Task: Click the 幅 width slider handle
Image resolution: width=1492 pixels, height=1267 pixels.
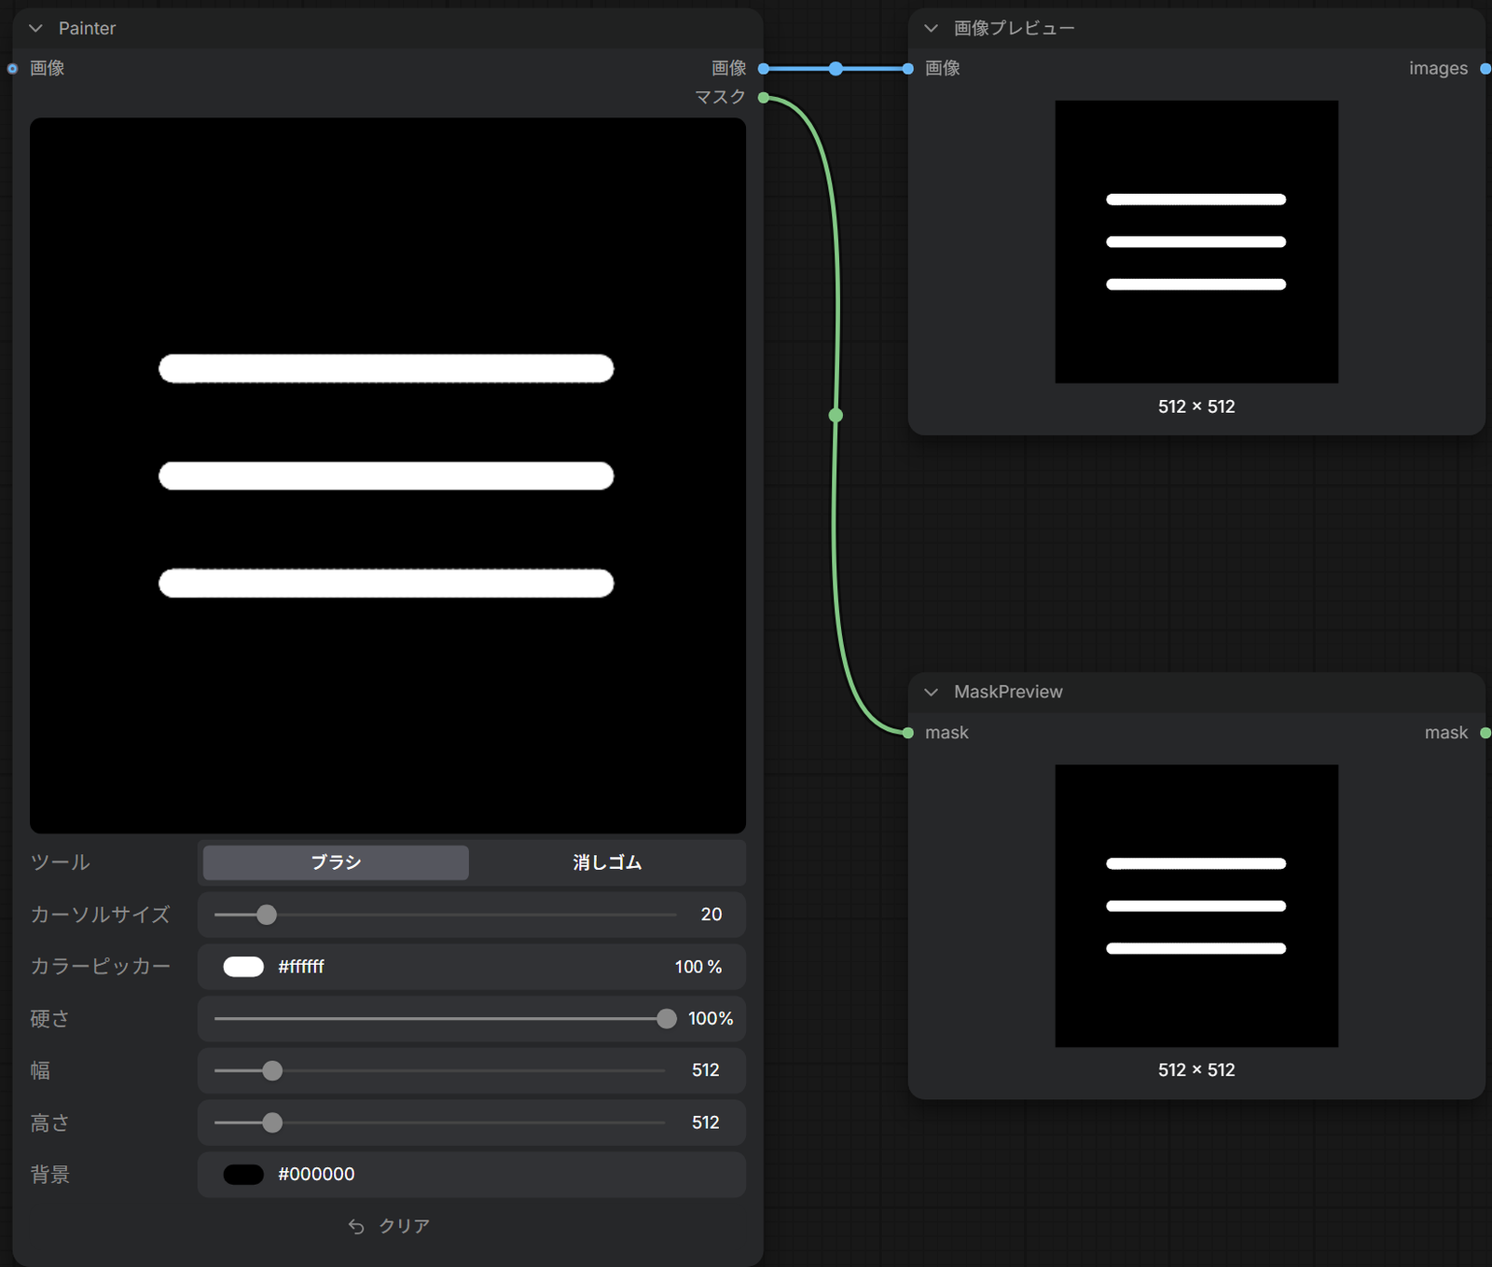Action: click(x=272, y=1070)
